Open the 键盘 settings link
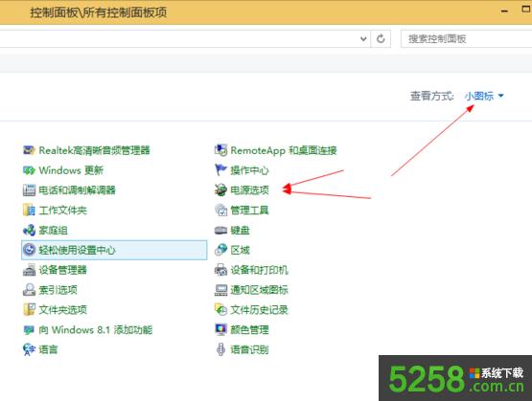532x401 pixels. (240, 231)
